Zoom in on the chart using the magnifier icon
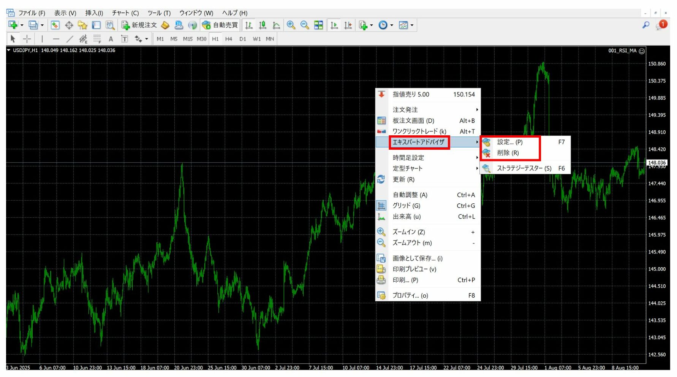The image size is (677, 377). pos(291,25)
